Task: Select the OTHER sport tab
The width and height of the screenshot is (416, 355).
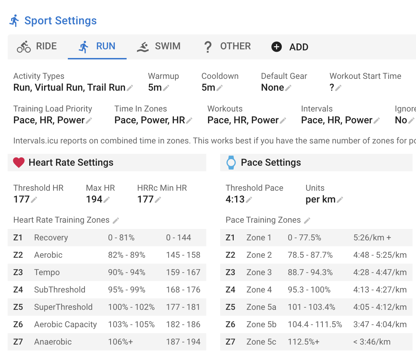Action: [227, 47]
